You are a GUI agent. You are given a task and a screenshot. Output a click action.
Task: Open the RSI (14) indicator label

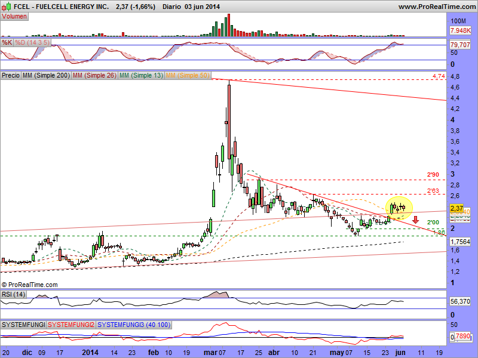click(x=13, y=294)
